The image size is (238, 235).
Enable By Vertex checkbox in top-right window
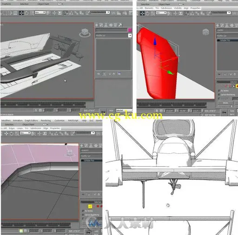[219, 91]
